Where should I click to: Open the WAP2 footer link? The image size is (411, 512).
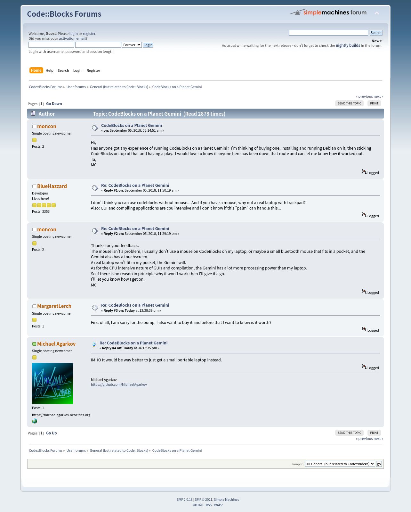[218, 505]
